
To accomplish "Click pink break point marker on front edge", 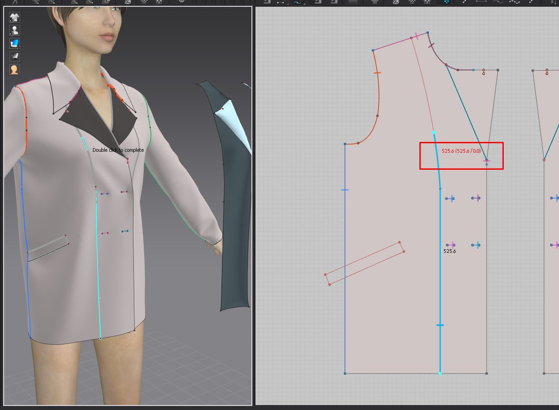I will tap(487, 161).
